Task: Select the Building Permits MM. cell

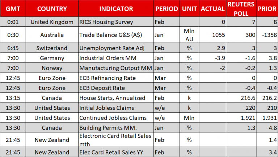Action: pos(108,127)
